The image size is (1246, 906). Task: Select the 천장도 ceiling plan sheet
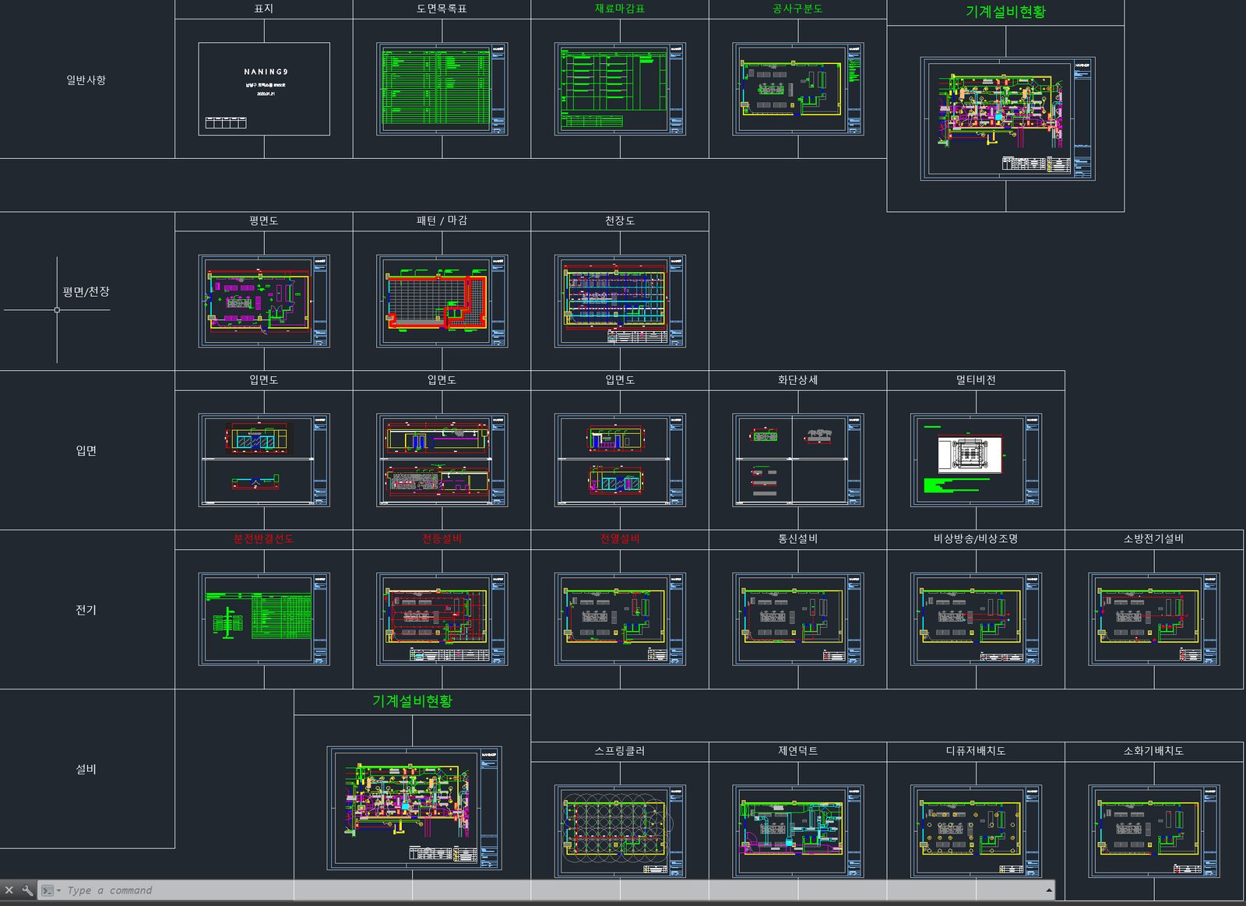click(x=620, y=301)
